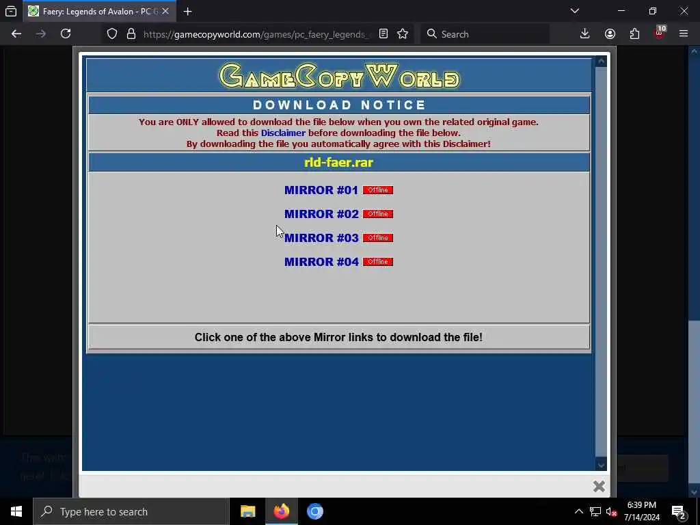Open the blue browser icon in taskbar
700x525 pixels.
tap(314, 511)
